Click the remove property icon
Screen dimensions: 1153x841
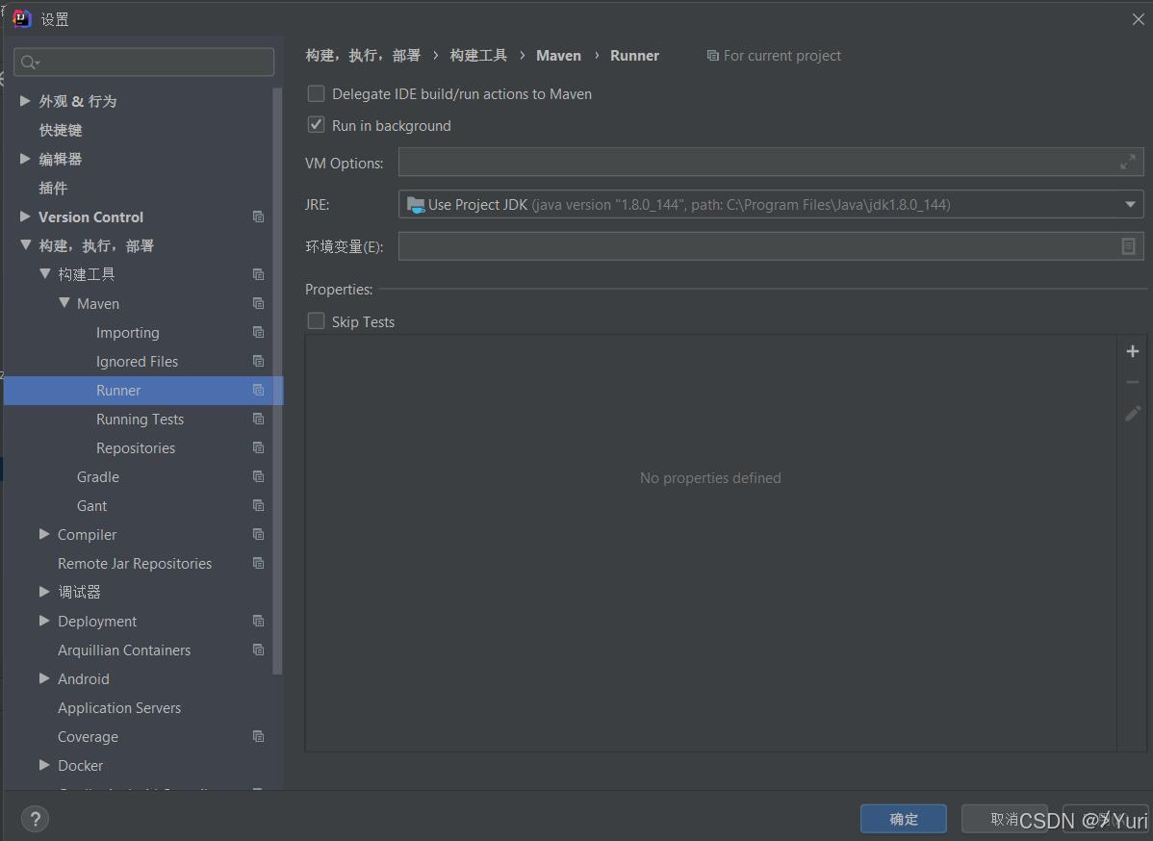pyautogui.click(x=1132, y=381)
